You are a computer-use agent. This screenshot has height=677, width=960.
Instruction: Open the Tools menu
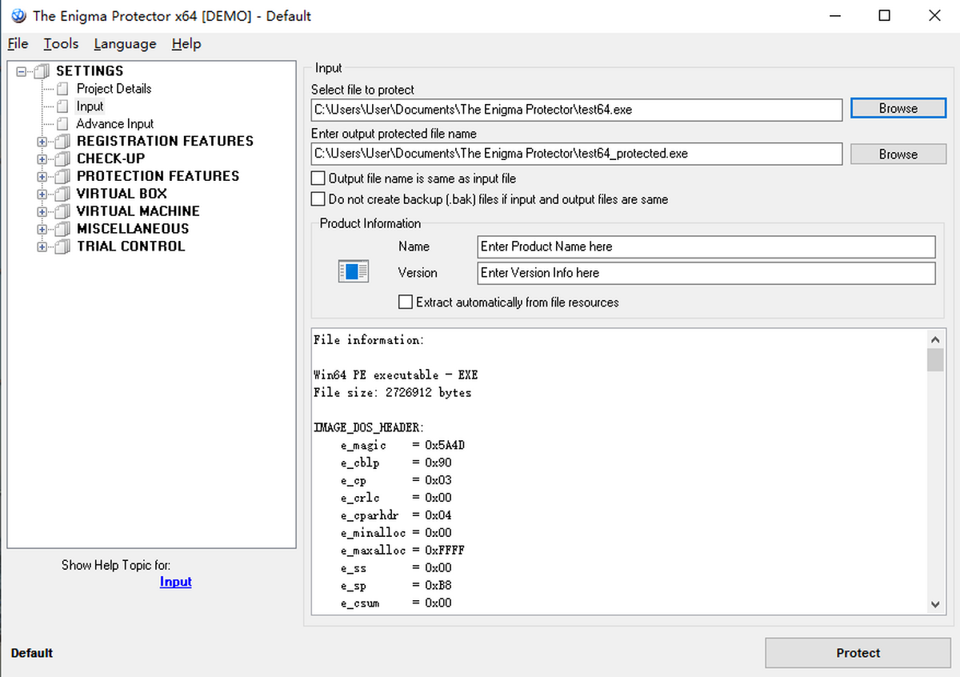click(x=61, y=44)
